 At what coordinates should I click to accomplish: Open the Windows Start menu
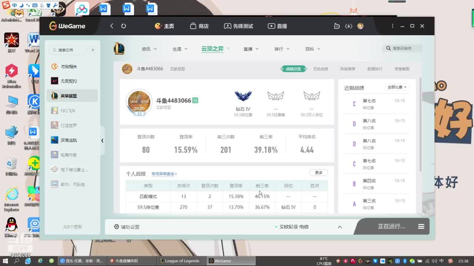(5, 261)
